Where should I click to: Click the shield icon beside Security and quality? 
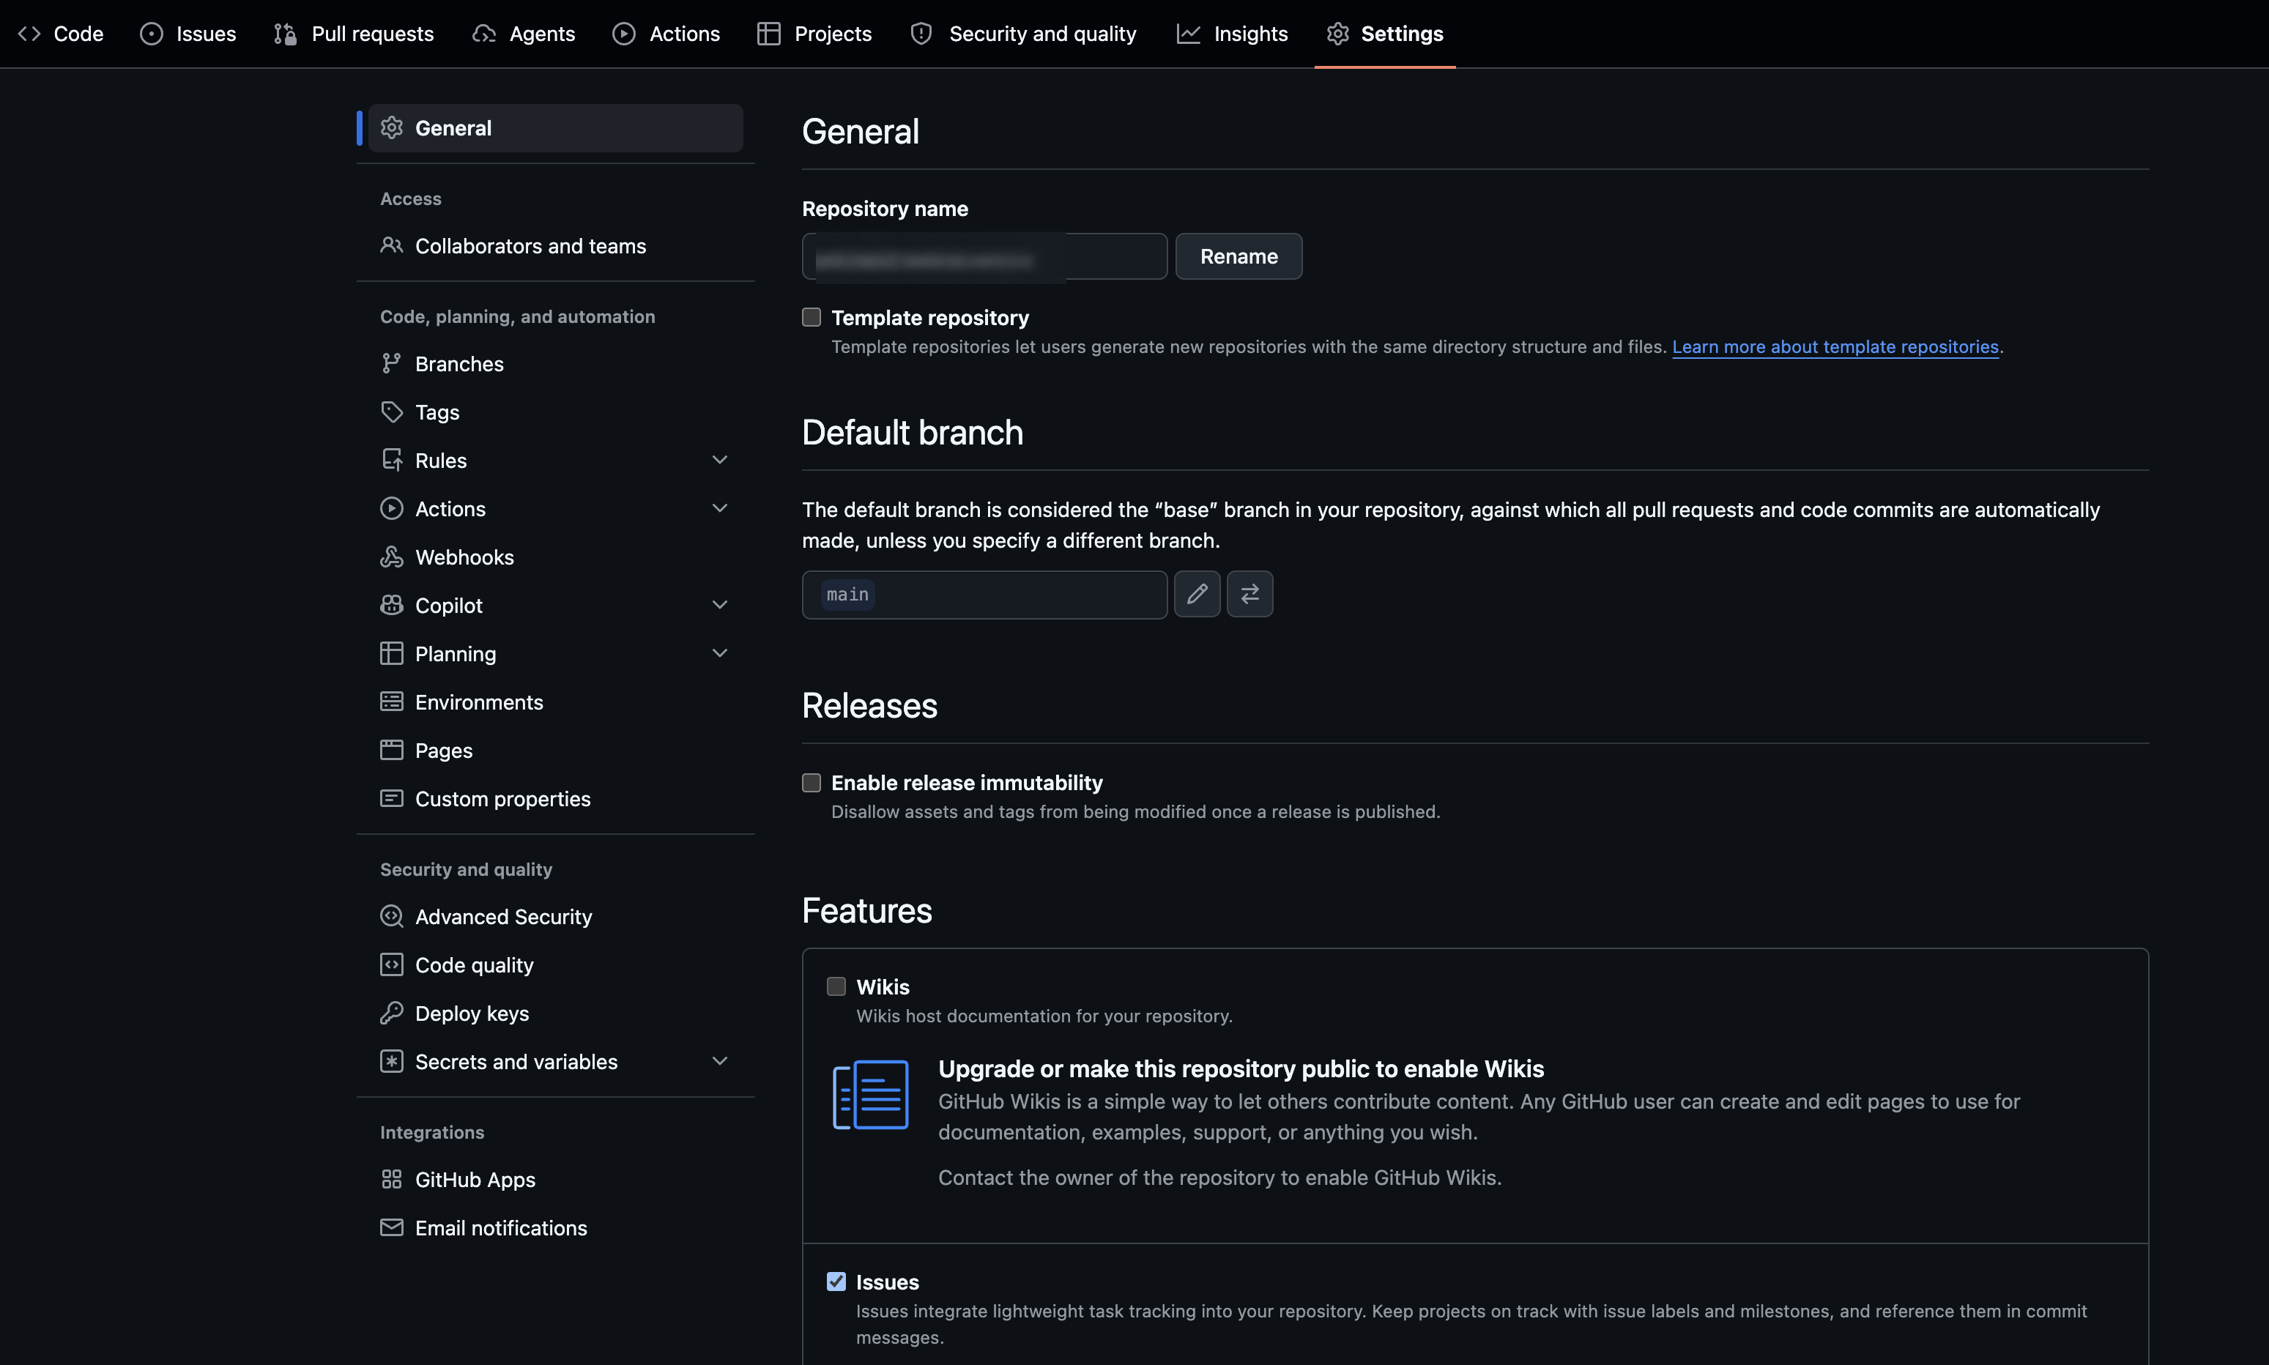point(921,34)
